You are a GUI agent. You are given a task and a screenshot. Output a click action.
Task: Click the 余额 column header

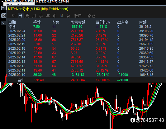143,22
